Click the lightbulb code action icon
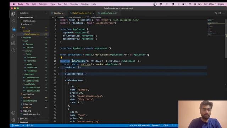Screen dimensions: 227x128 (61, 58)
